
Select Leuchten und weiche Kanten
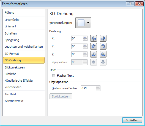(x=24, y=47)
